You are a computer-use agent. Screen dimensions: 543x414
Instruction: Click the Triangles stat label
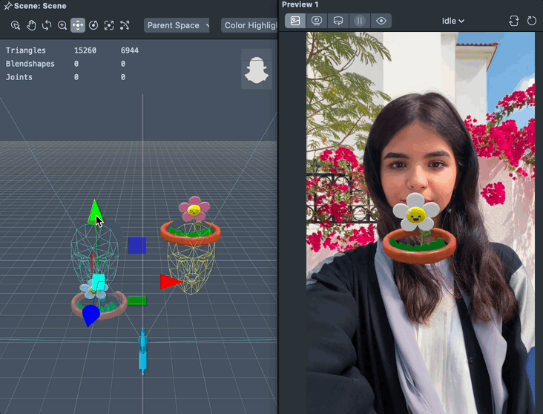pos(26,50)
